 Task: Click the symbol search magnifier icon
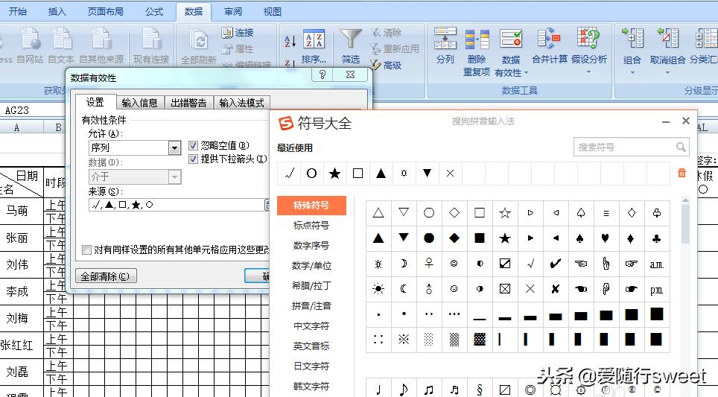[681, 147]
